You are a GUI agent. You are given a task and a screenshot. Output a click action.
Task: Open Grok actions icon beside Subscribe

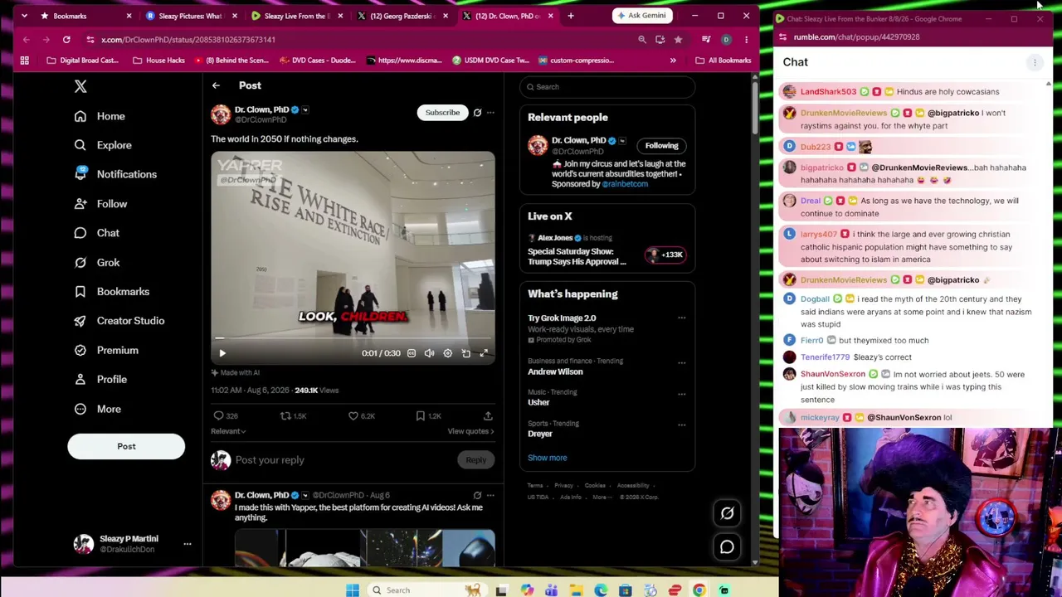coord(477,112)
